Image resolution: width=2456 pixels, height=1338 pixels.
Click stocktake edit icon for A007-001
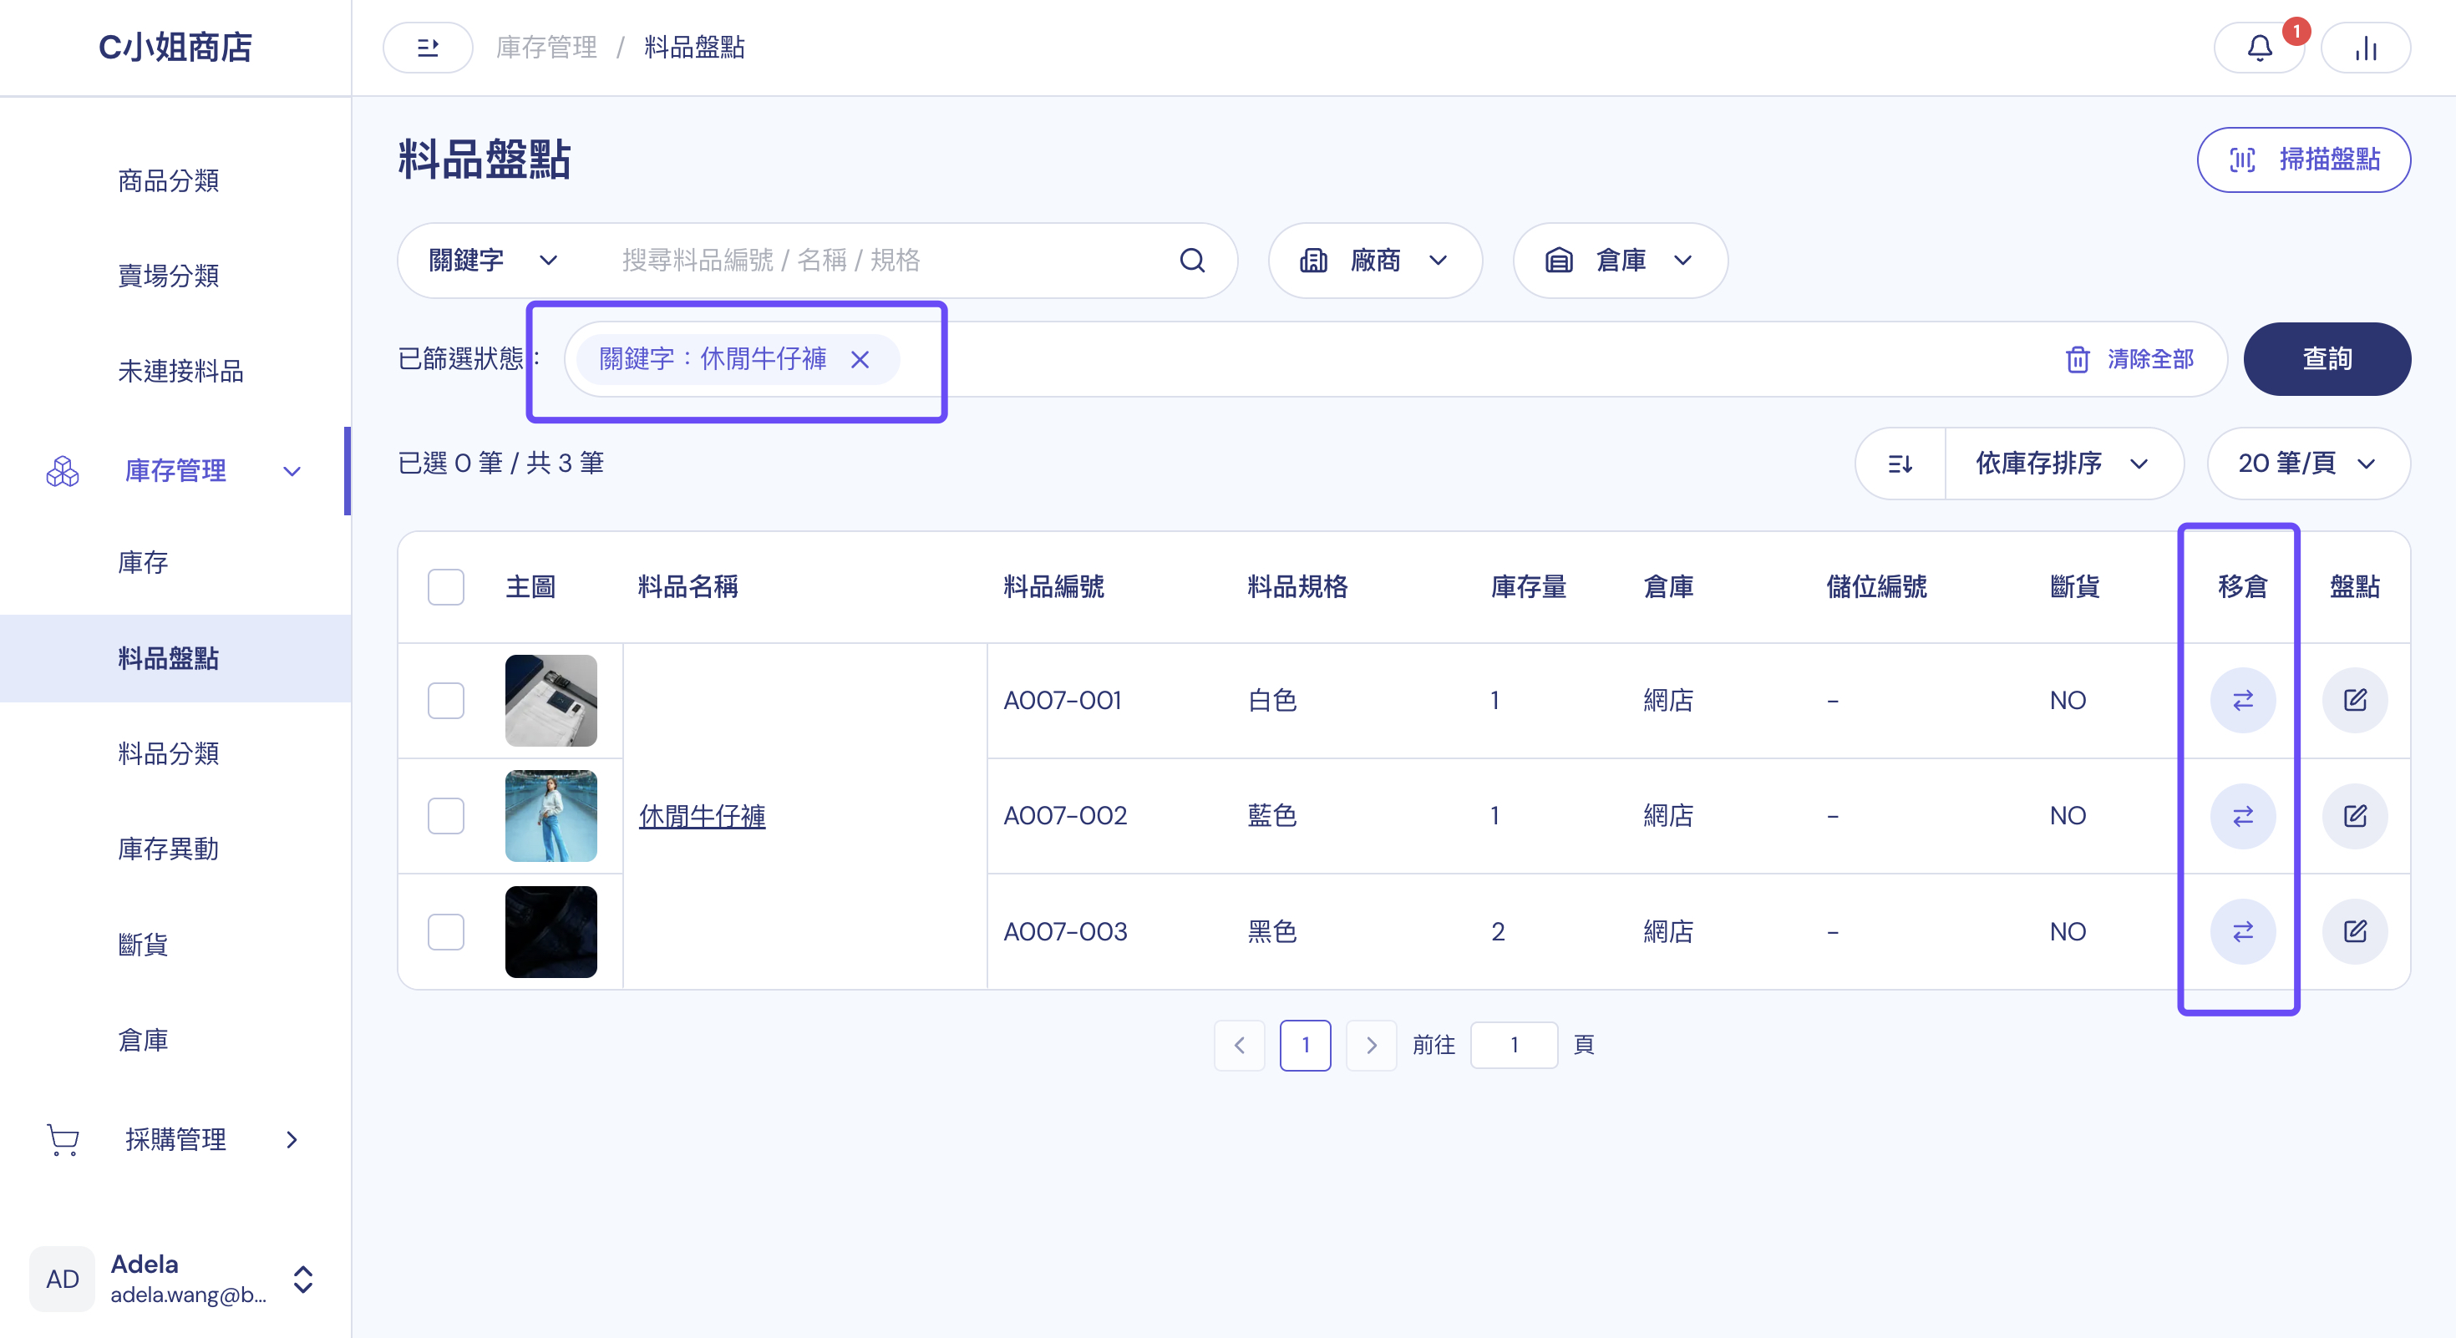click(2355, 701)
